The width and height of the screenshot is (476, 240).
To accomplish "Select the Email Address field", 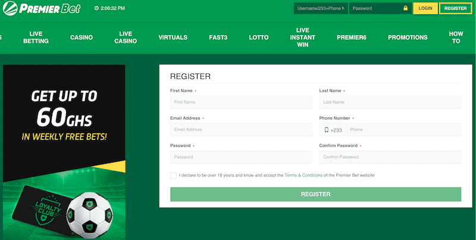I will pos(241,130).
